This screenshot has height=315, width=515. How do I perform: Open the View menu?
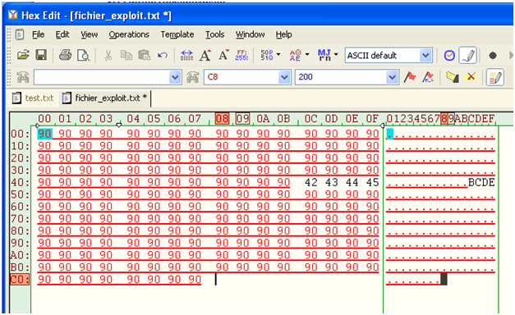coord(89,34)
